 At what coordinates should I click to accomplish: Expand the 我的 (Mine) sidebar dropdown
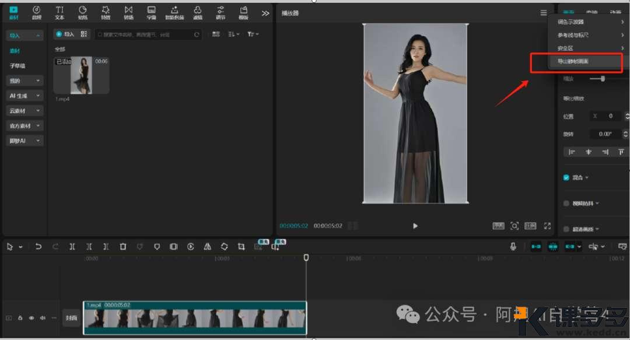click(24, 80)
